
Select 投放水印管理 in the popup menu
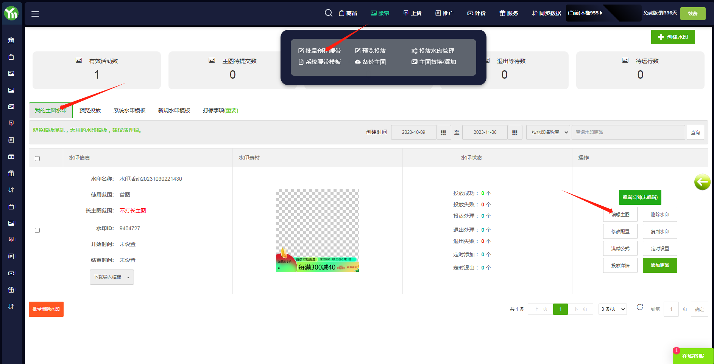tap(433, 51)
